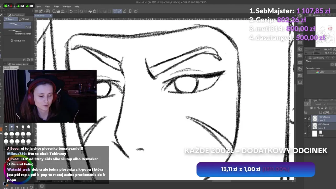Toggle transparent color swatch below main color
Image resolution: width=336 pixels, height=189 pixels.
1,133
